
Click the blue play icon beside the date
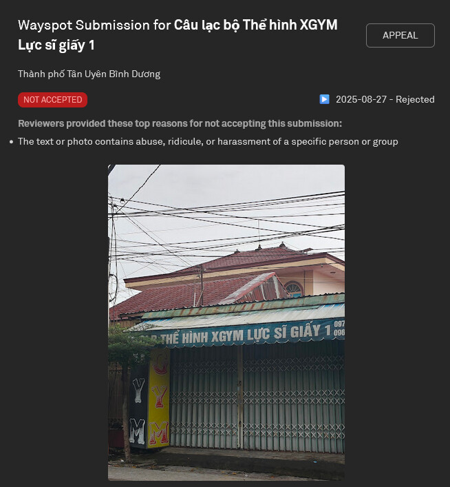pos(324,99)
